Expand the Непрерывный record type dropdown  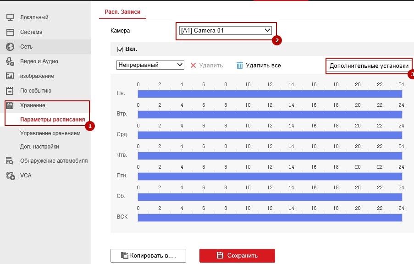(x=150, y=65)
